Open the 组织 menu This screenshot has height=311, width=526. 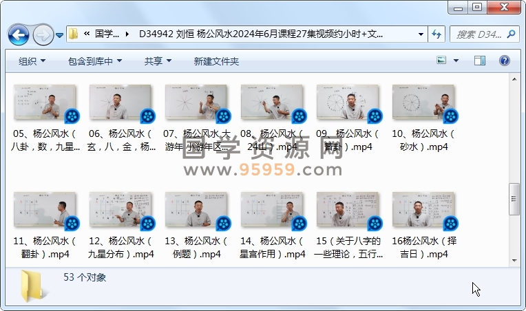pyautogui.click(x=32, y=61)
